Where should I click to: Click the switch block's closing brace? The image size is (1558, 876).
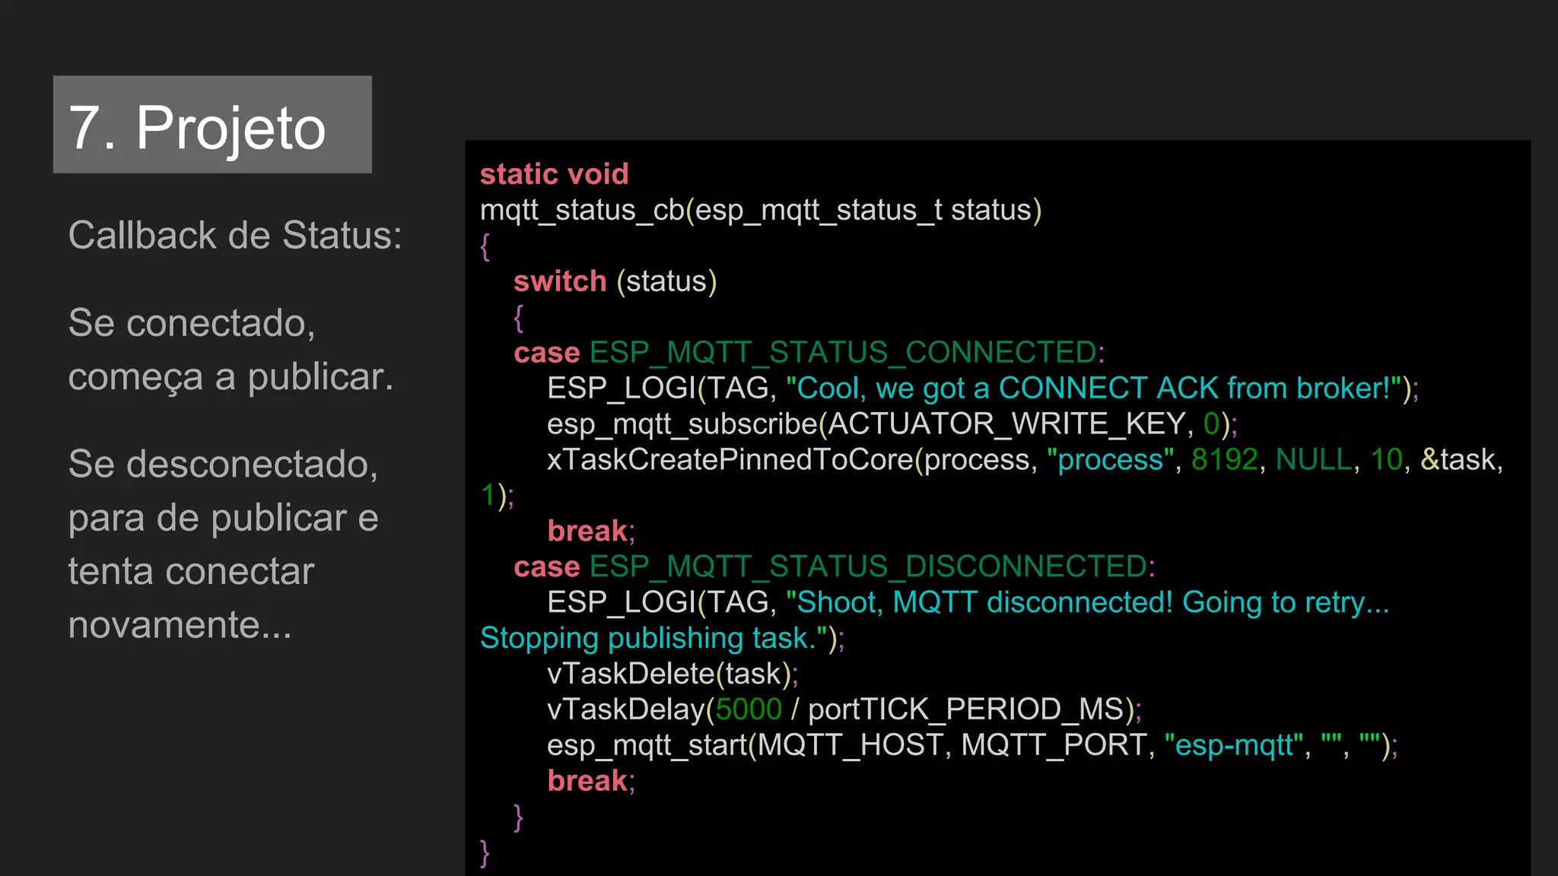click(518, 817)
